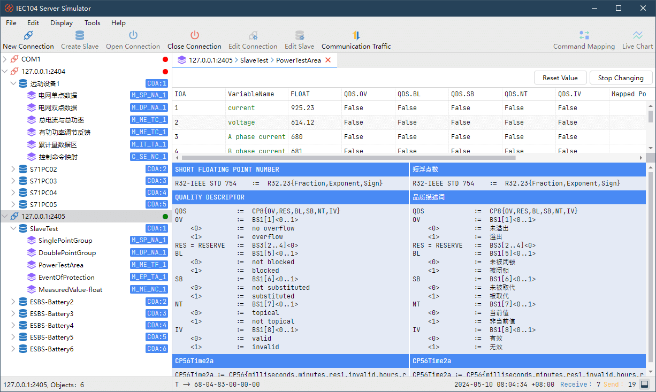Open the Tools menu
Image resolution: width=656 pixels, height=392 pixels.
click(x=93, y=23)
